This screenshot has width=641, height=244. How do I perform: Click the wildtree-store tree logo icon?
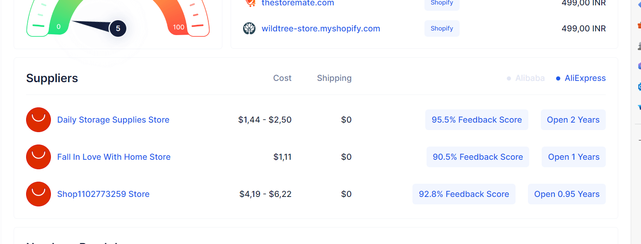point(249,28)
